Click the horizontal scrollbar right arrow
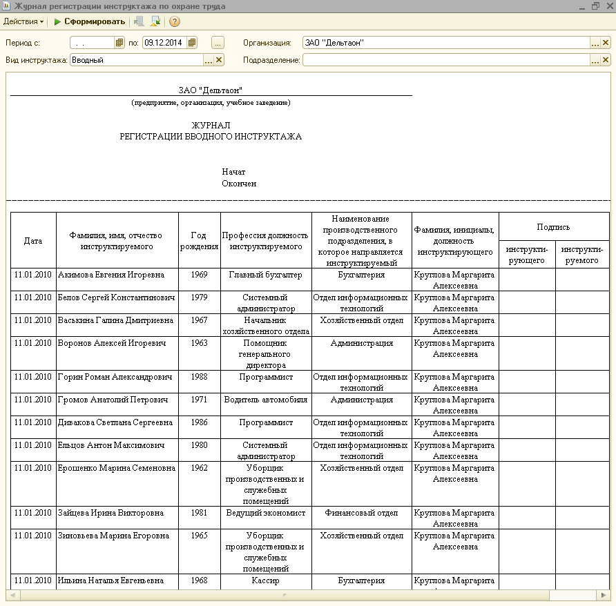The image size is (616, 606). coord(604,595)
